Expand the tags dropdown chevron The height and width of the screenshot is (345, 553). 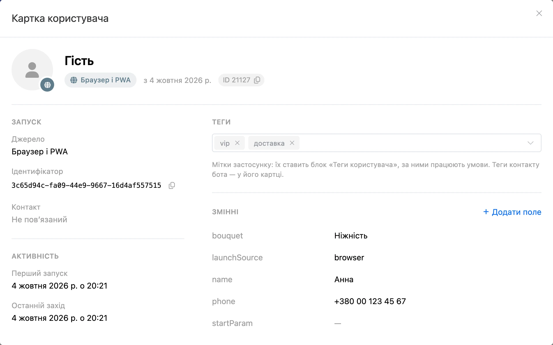[530, 143]
